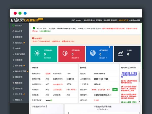This screenshot has width=152, height=114.
Task: Click the globe icon on the blue card
Action: pyautogui.click(x=93, y=53)
